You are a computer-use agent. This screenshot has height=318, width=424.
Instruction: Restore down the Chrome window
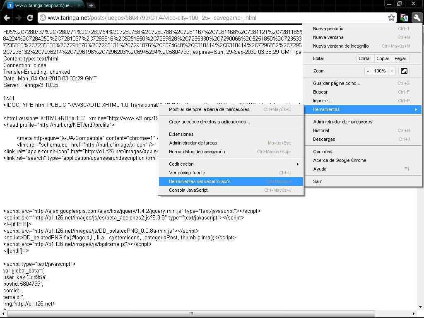point(399,4)
